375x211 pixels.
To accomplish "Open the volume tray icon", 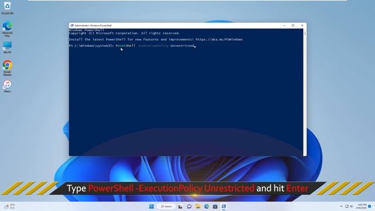I will (351, 206).
